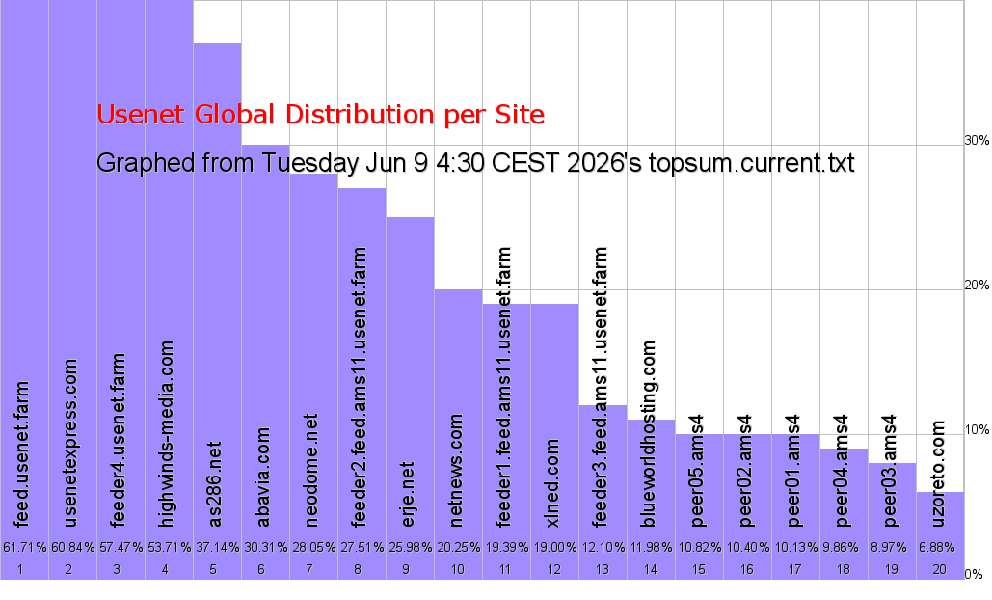The height and width of the screenshot is (600, 992).
Task: Click the as286.net bar label
Action: point(214,484)
